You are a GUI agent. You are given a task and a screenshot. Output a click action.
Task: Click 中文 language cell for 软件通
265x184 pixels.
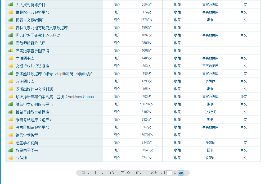[244, 158]
